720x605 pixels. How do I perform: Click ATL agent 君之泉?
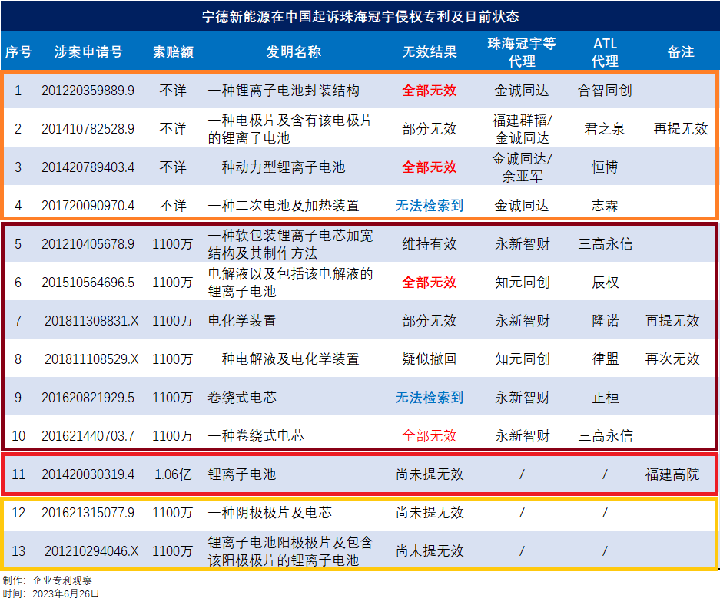click(x=605, y=129)
